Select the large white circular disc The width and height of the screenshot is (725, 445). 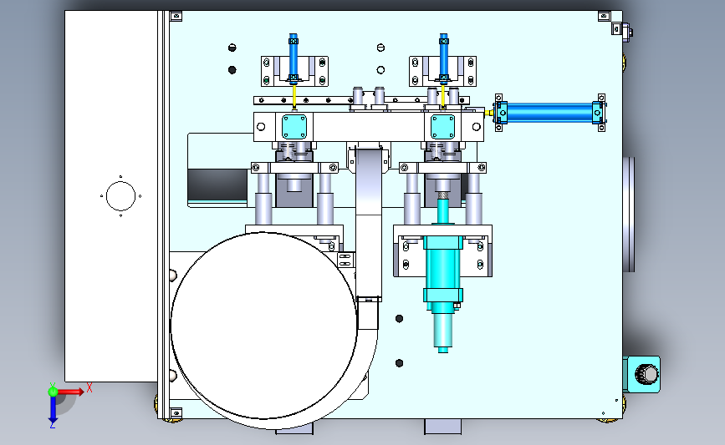[263, 326]
